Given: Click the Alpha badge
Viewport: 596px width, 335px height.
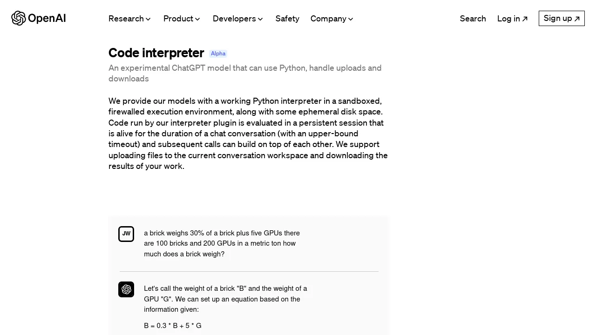Looking at the screenshot, I should (x=218, y=54).
